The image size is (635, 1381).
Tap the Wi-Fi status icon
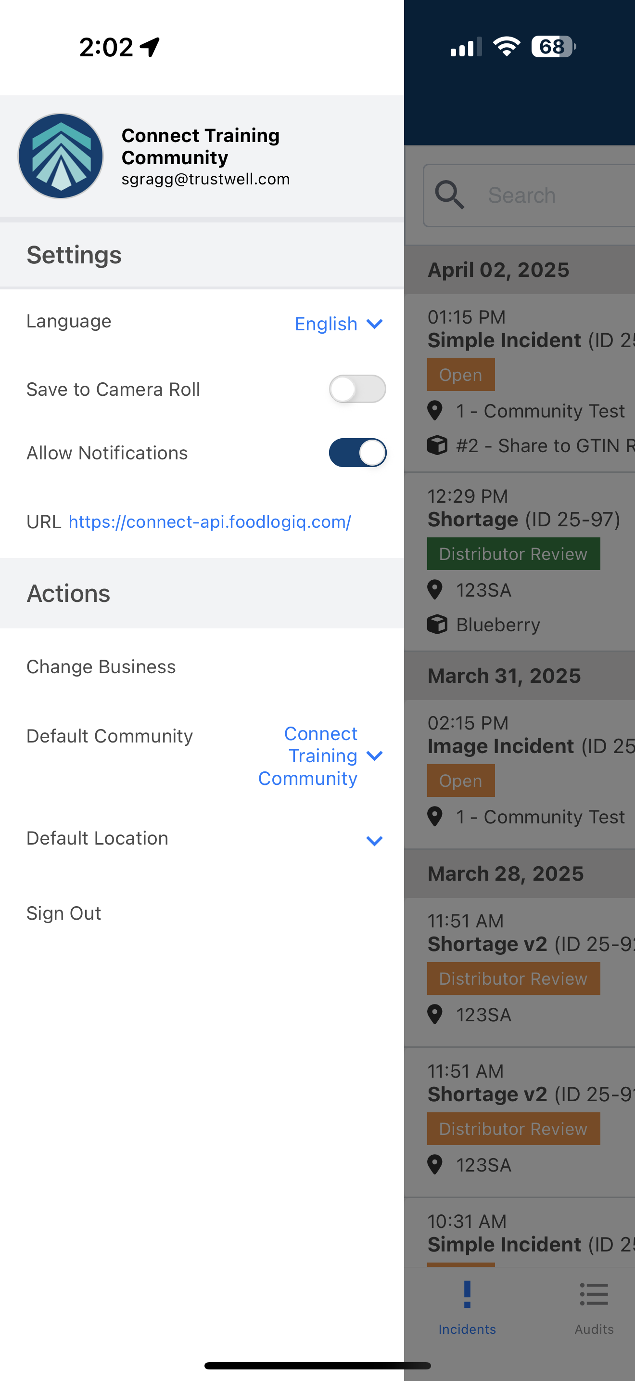(x=507, y=47)
